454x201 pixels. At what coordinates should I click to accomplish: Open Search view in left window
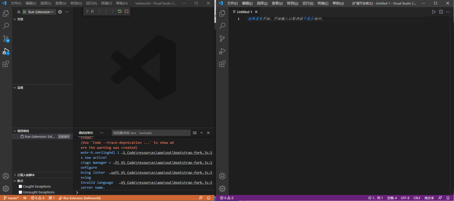coord(6,26)
